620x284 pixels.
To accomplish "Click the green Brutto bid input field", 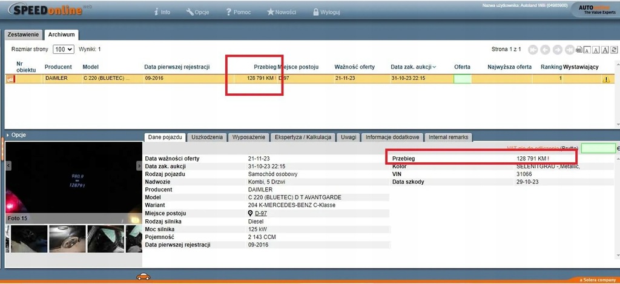I will [598, 148].
